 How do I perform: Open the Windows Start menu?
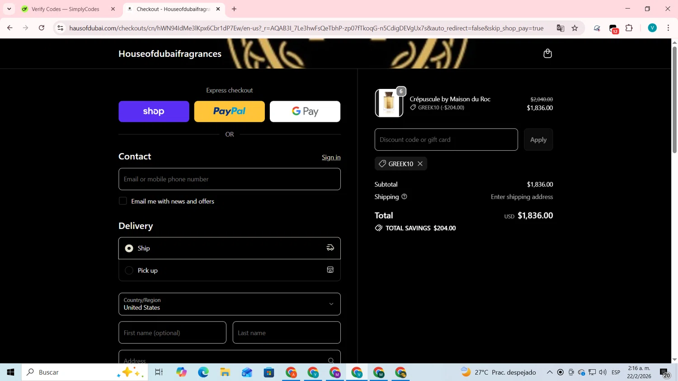pos(10,372)
